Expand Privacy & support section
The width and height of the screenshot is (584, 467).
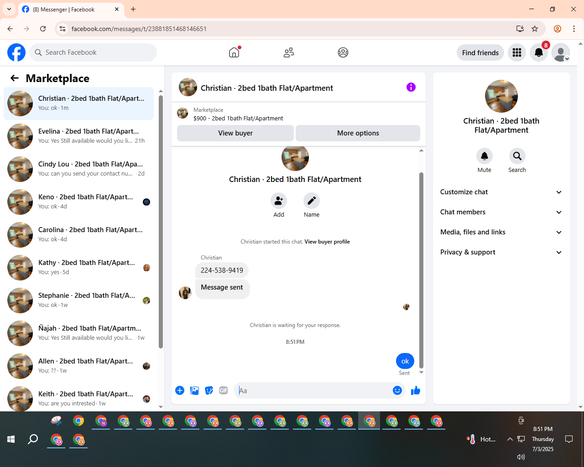(501, 252)
